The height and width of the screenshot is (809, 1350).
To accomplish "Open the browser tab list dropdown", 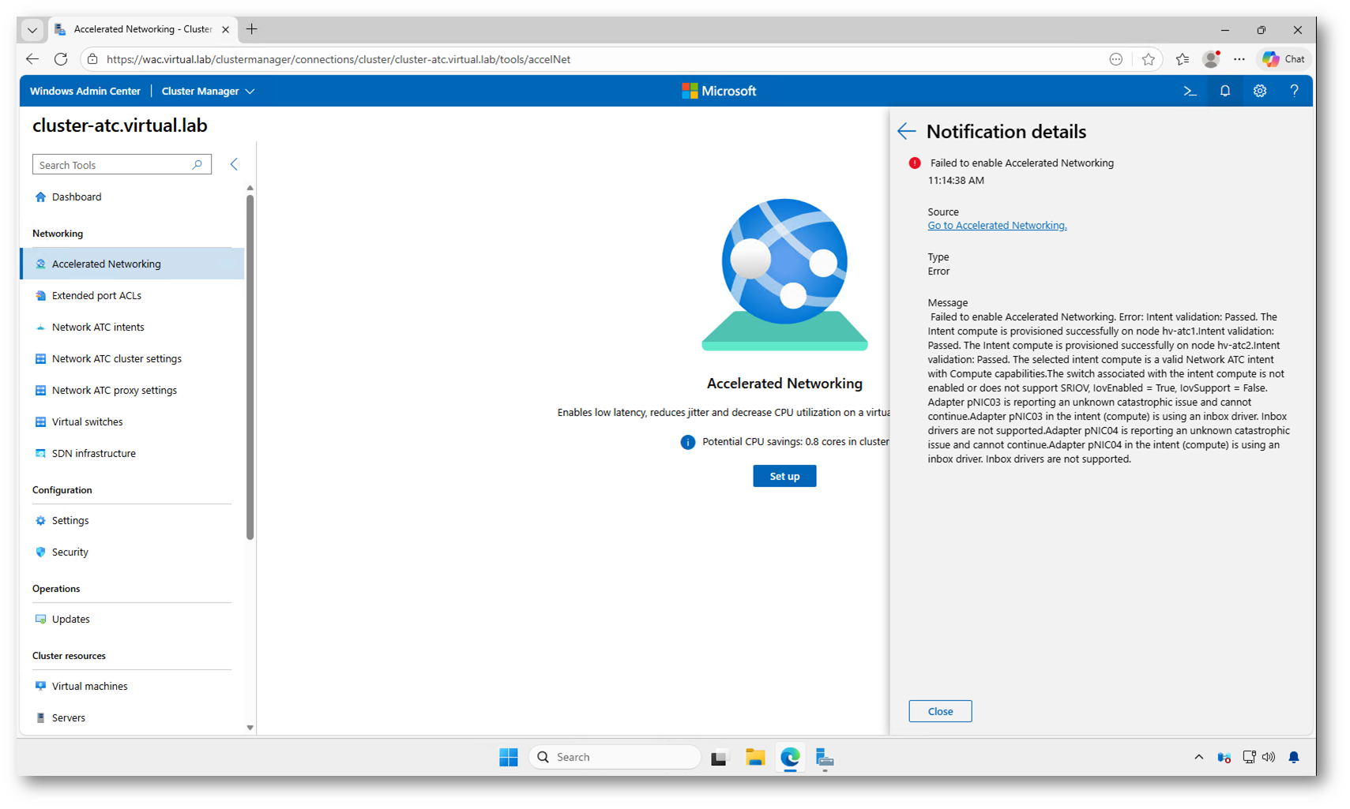I will click(x=32, y=30).
